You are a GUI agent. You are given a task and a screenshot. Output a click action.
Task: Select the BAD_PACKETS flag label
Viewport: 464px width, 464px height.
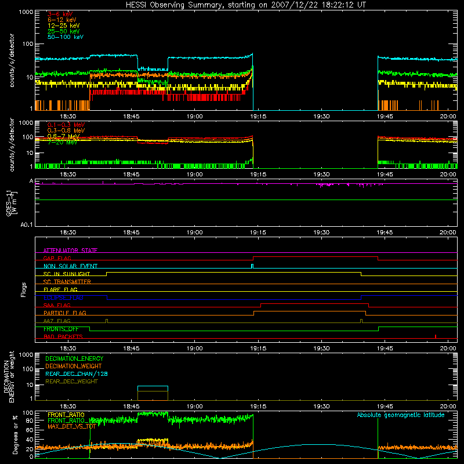click(63, 336)
